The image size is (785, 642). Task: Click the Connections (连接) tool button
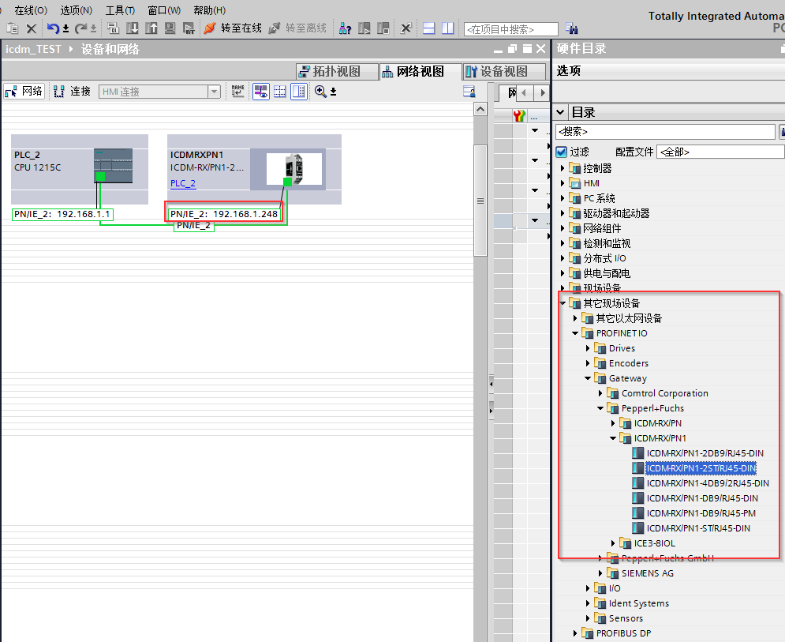coord(72,92)
